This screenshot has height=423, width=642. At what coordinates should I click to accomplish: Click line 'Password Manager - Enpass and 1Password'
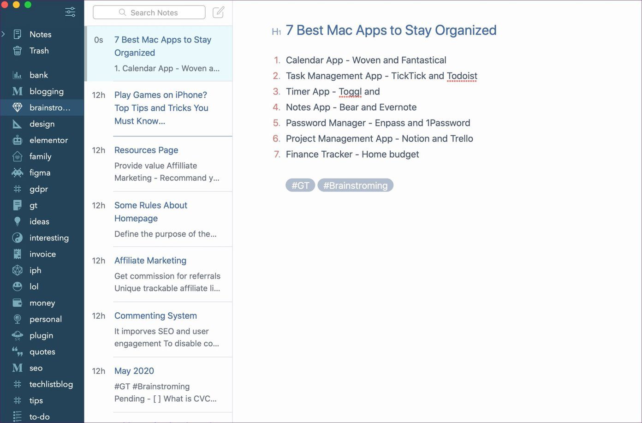point(378,123)
